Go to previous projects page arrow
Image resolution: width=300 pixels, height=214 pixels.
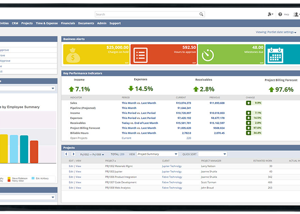click(66, 154)
